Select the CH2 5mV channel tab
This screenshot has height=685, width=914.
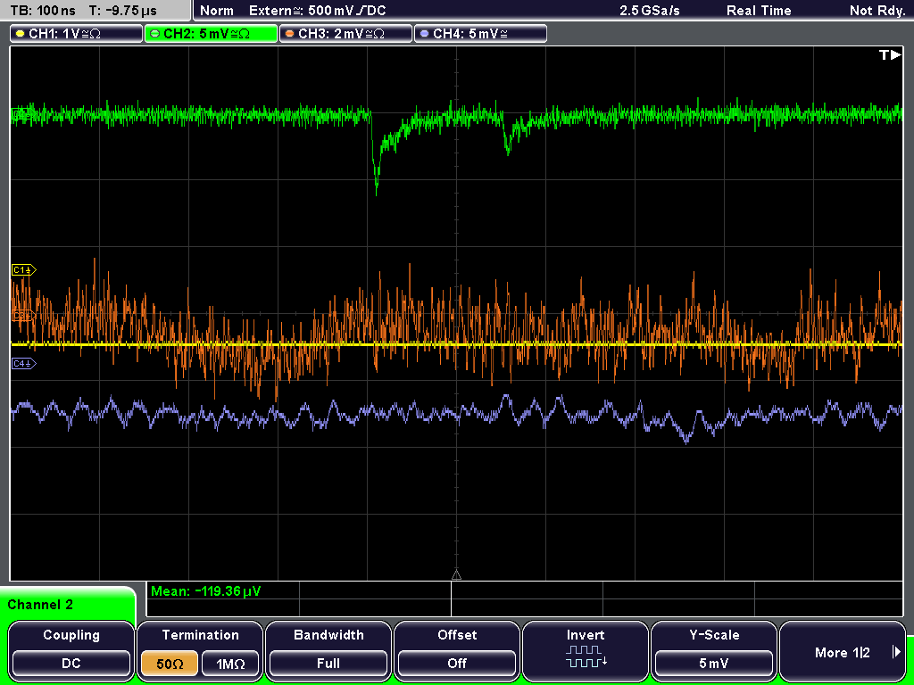(211, 34)
